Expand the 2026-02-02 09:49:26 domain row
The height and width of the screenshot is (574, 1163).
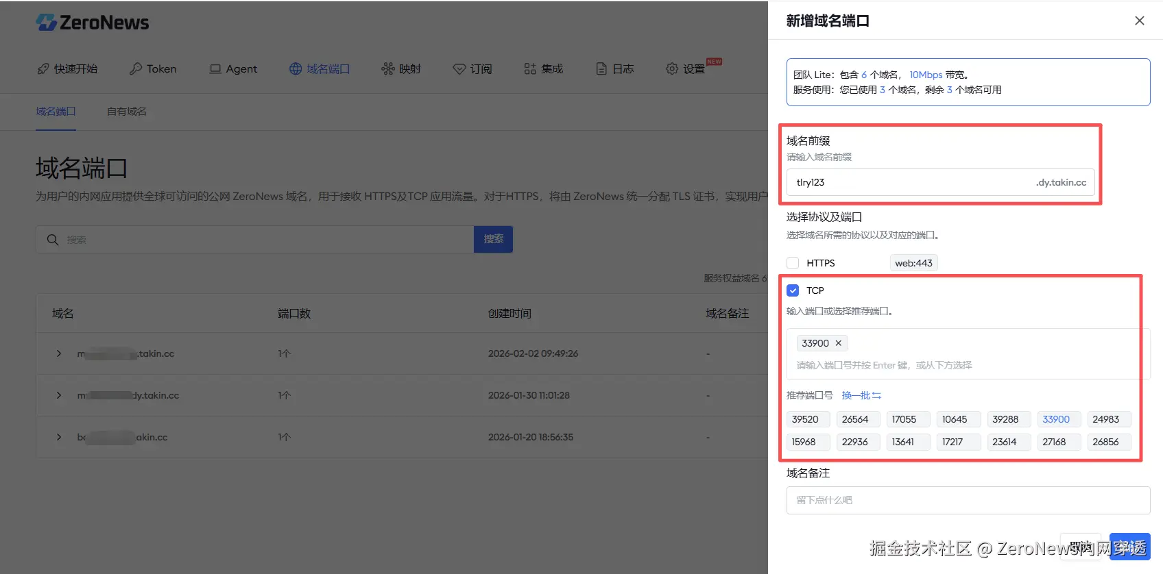[x=59, y=353]
